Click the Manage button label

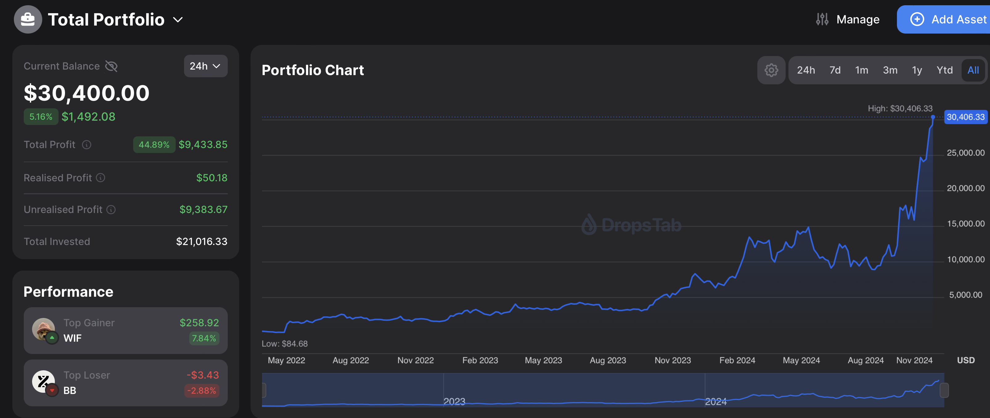point(857,19)
